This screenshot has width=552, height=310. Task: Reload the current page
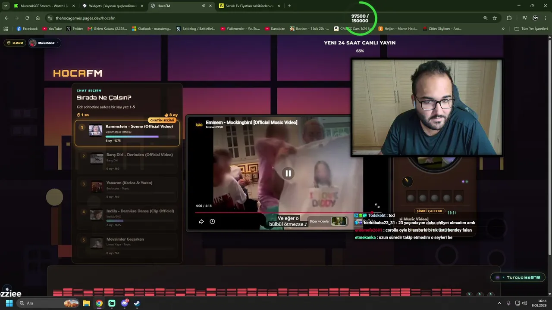(x=27, y=18)
